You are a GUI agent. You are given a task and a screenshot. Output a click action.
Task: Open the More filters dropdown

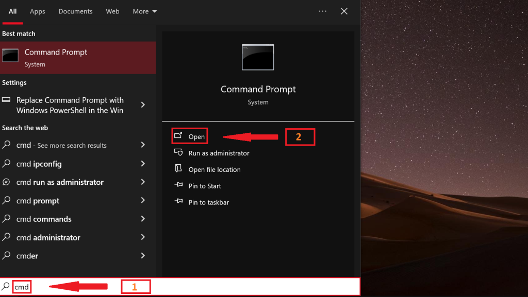[145, 11]
